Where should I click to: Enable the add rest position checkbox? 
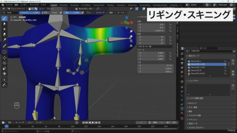[x=188, y=98]
